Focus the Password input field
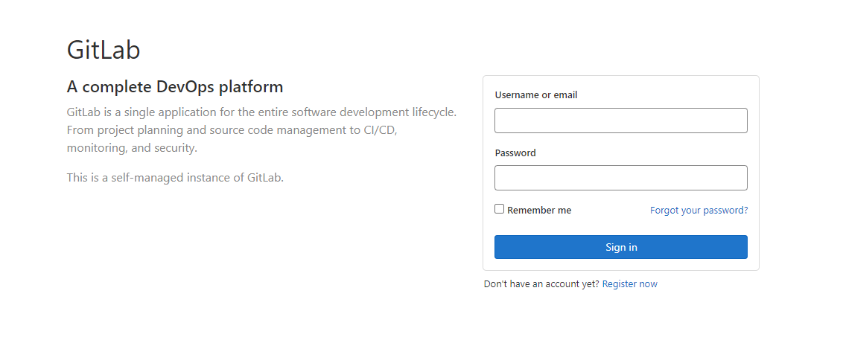 tap(620, 178)
